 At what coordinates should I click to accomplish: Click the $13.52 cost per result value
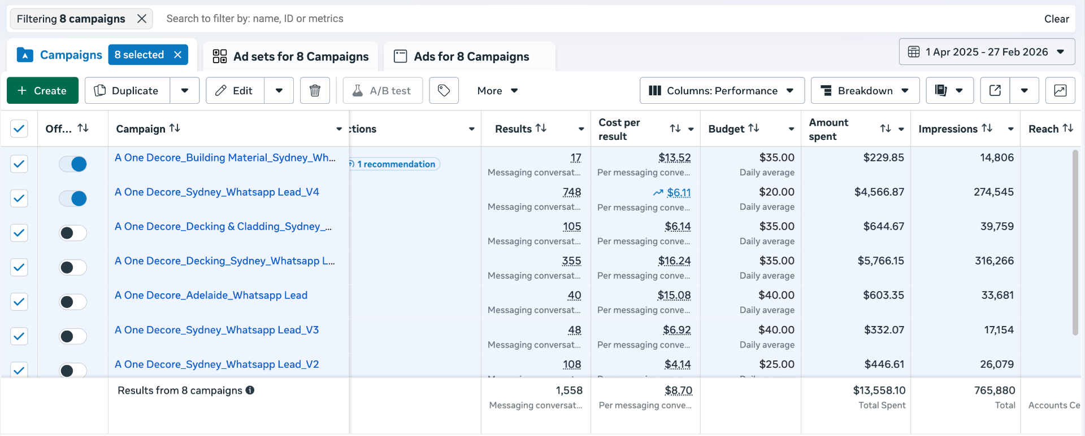tap(674, 158)
